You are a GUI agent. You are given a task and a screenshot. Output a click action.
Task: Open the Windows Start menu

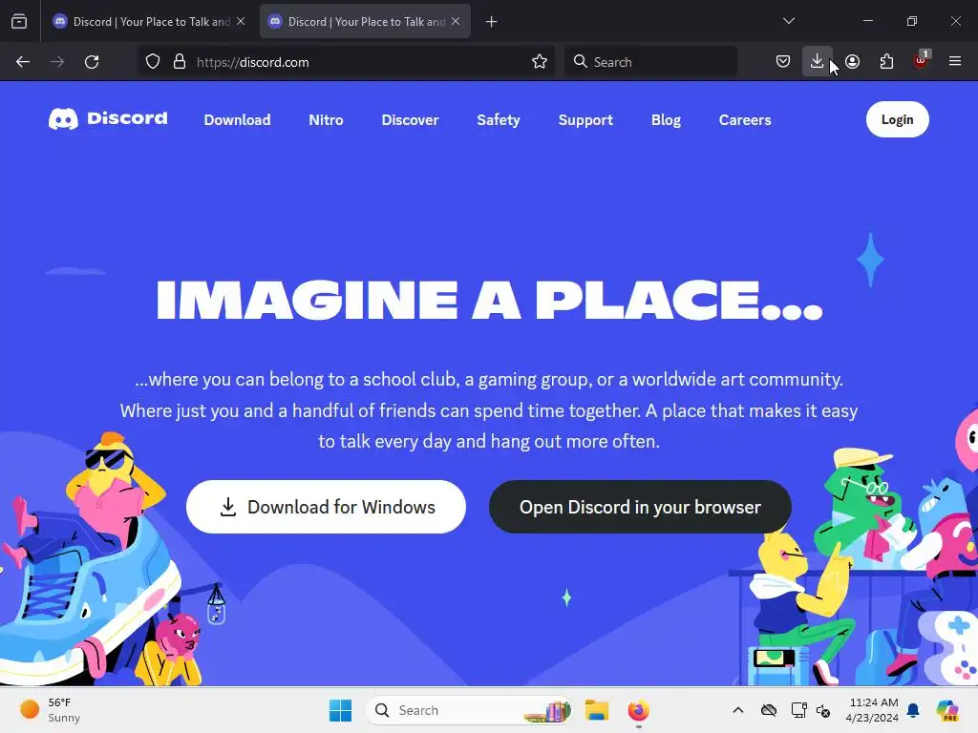pos(341,710)
